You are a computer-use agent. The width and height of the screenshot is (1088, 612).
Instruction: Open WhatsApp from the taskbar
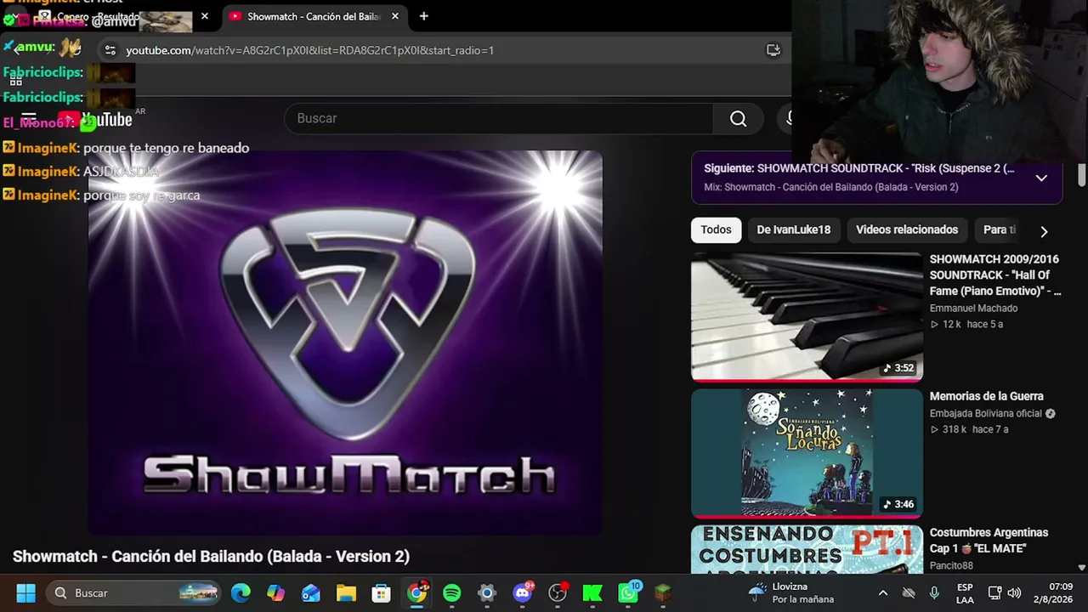click(628, 593)
